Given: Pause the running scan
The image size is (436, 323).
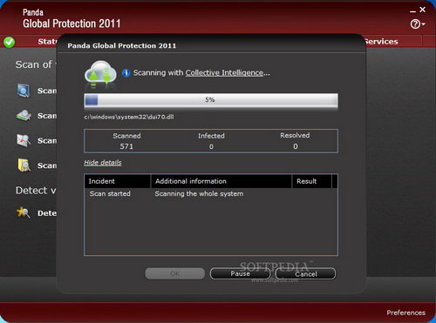Looking at the screenshot, I should 240,273.
